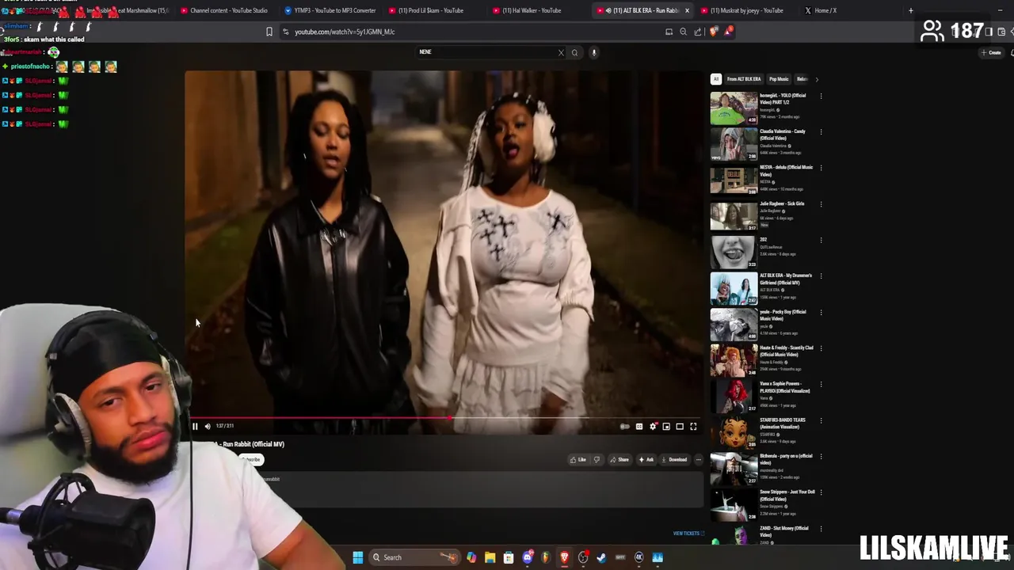Mute the video with the volume icon

tap(208, 427)
